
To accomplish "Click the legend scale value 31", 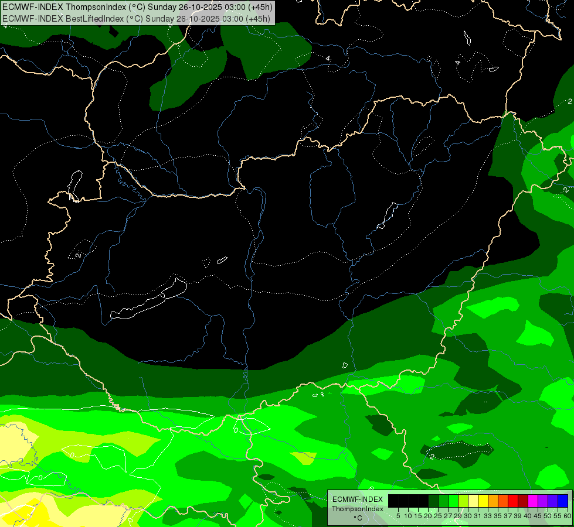I will click(x=478, y=516).
